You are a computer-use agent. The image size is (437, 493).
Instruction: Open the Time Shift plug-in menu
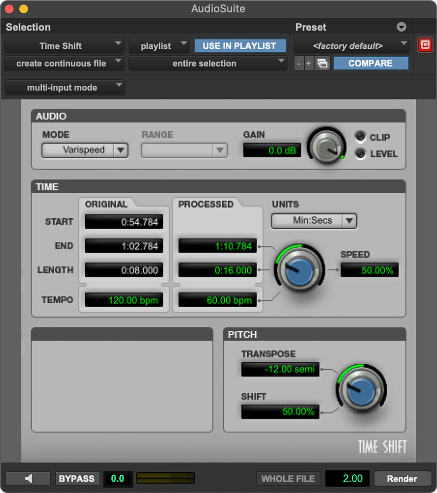pos(64,46)
